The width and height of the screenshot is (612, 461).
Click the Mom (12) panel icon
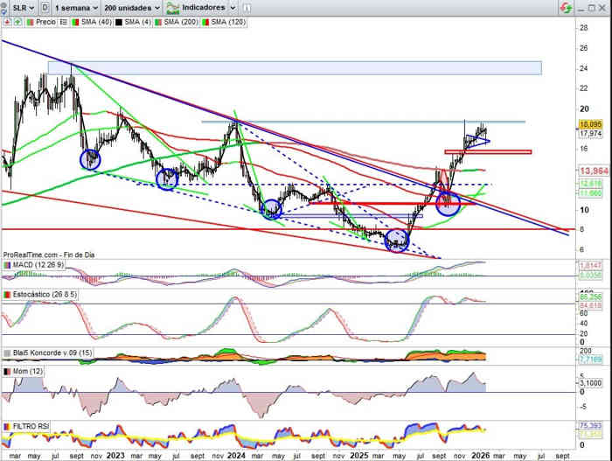7,372
